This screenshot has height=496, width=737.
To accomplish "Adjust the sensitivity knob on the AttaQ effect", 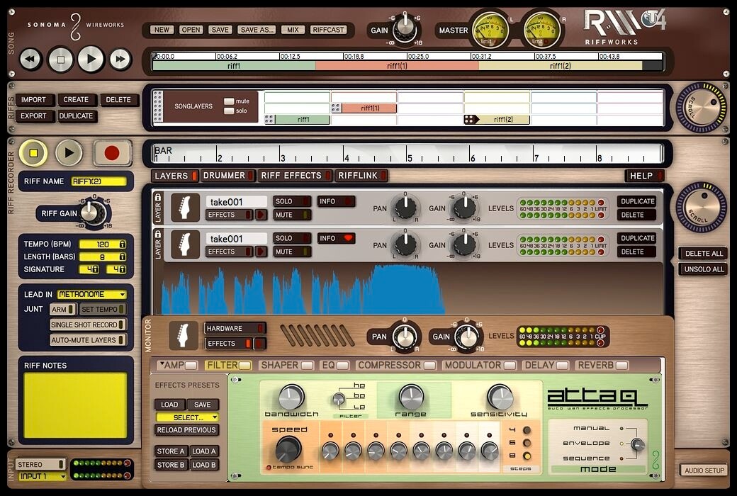I will tap(502, 395).
